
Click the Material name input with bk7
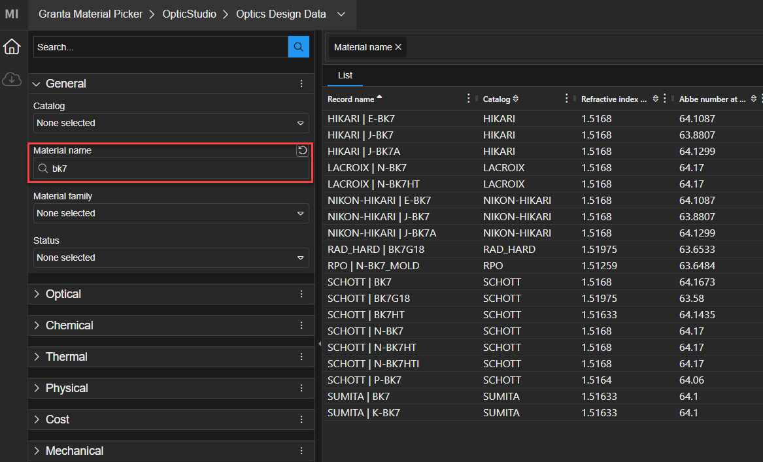[171, 169]
